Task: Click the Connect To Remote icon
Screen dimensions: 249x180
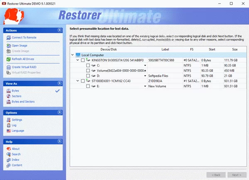Action: tap(9, 38)
